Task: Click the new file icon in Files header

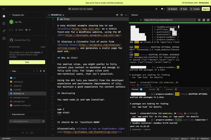Action: pos(41,71)
